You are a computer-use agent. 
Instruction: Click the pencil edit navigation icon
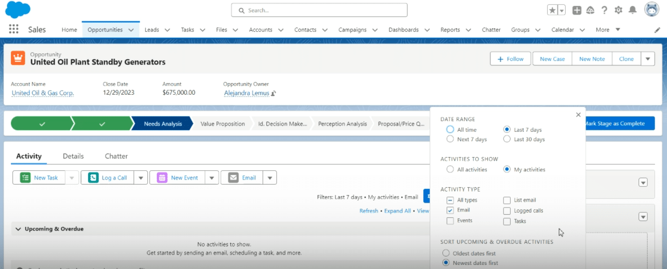658,30
